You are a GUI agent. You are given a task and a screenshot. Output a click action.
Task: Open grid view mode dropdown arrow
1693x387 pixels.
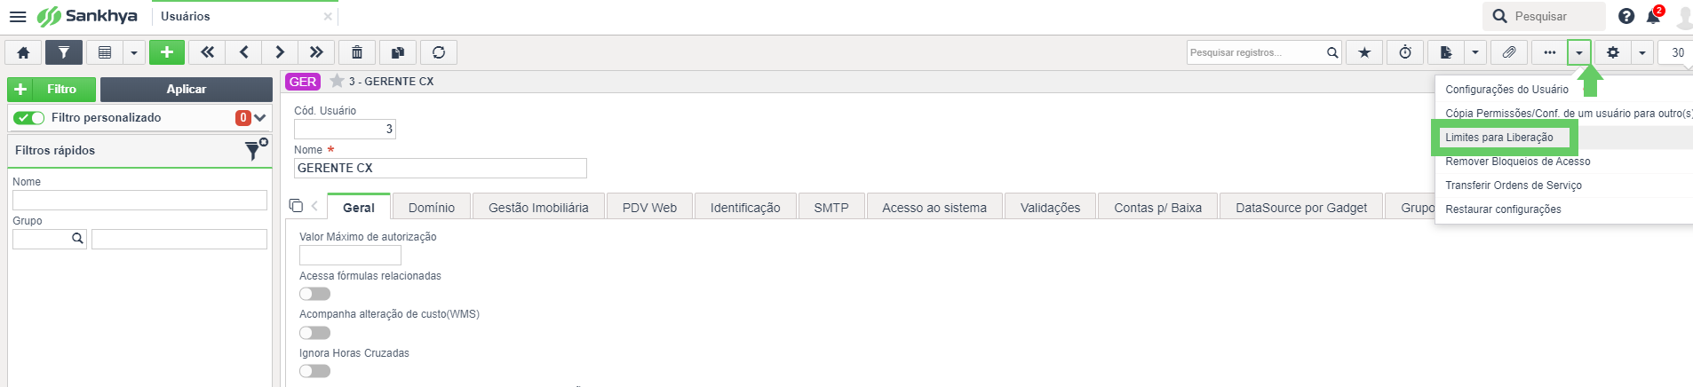coord(134,52)
